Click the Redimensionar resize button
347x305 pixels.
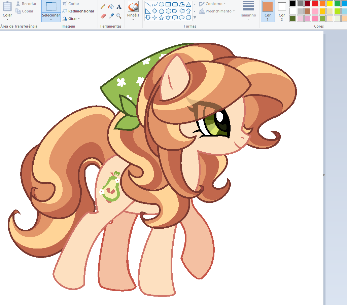78,11
